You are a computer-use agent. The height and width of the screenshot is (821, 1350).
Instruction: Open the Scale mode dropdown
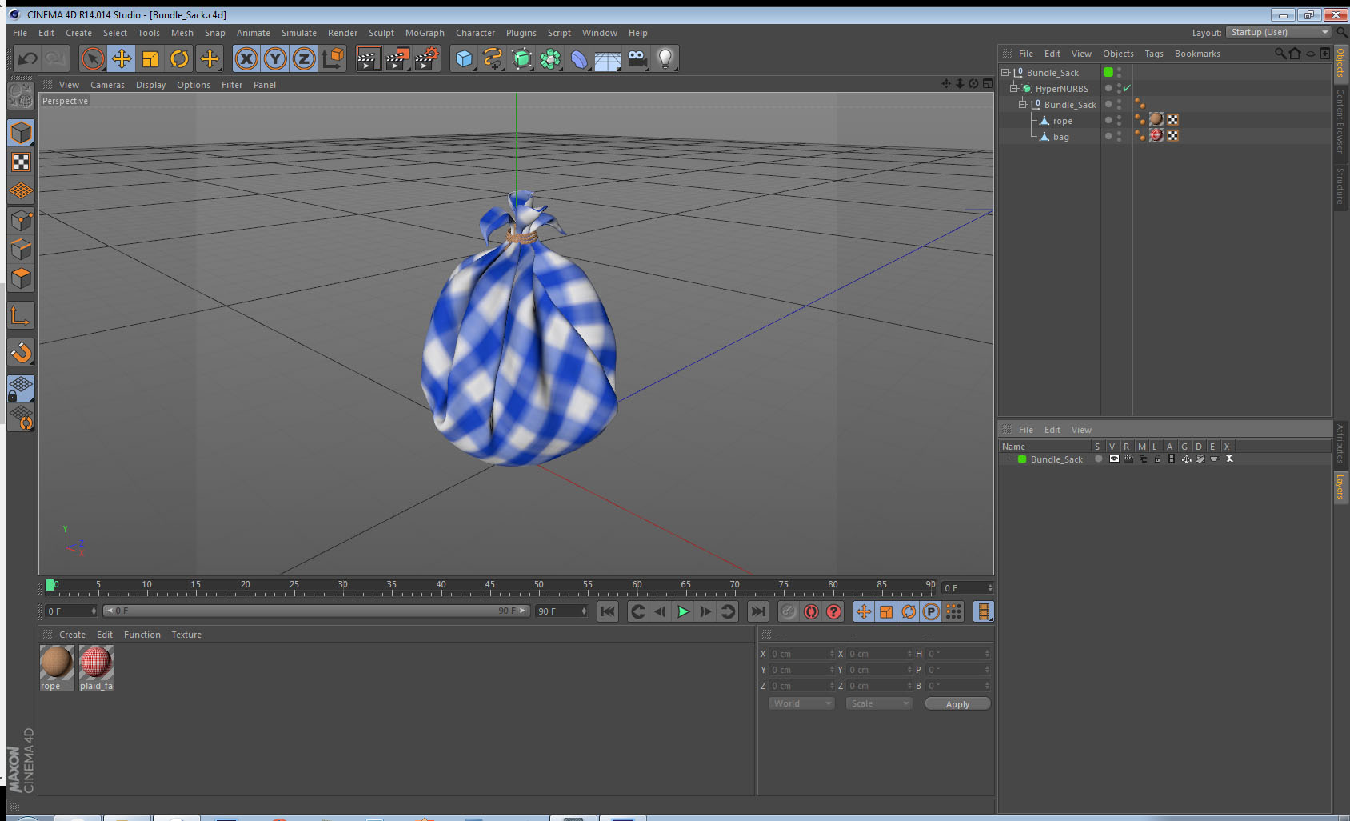coord(879,703)
